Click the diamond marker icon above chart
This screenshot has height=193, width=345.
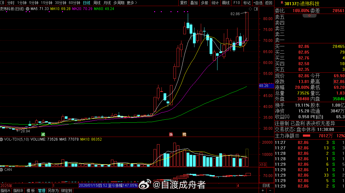tap(250, 9)
